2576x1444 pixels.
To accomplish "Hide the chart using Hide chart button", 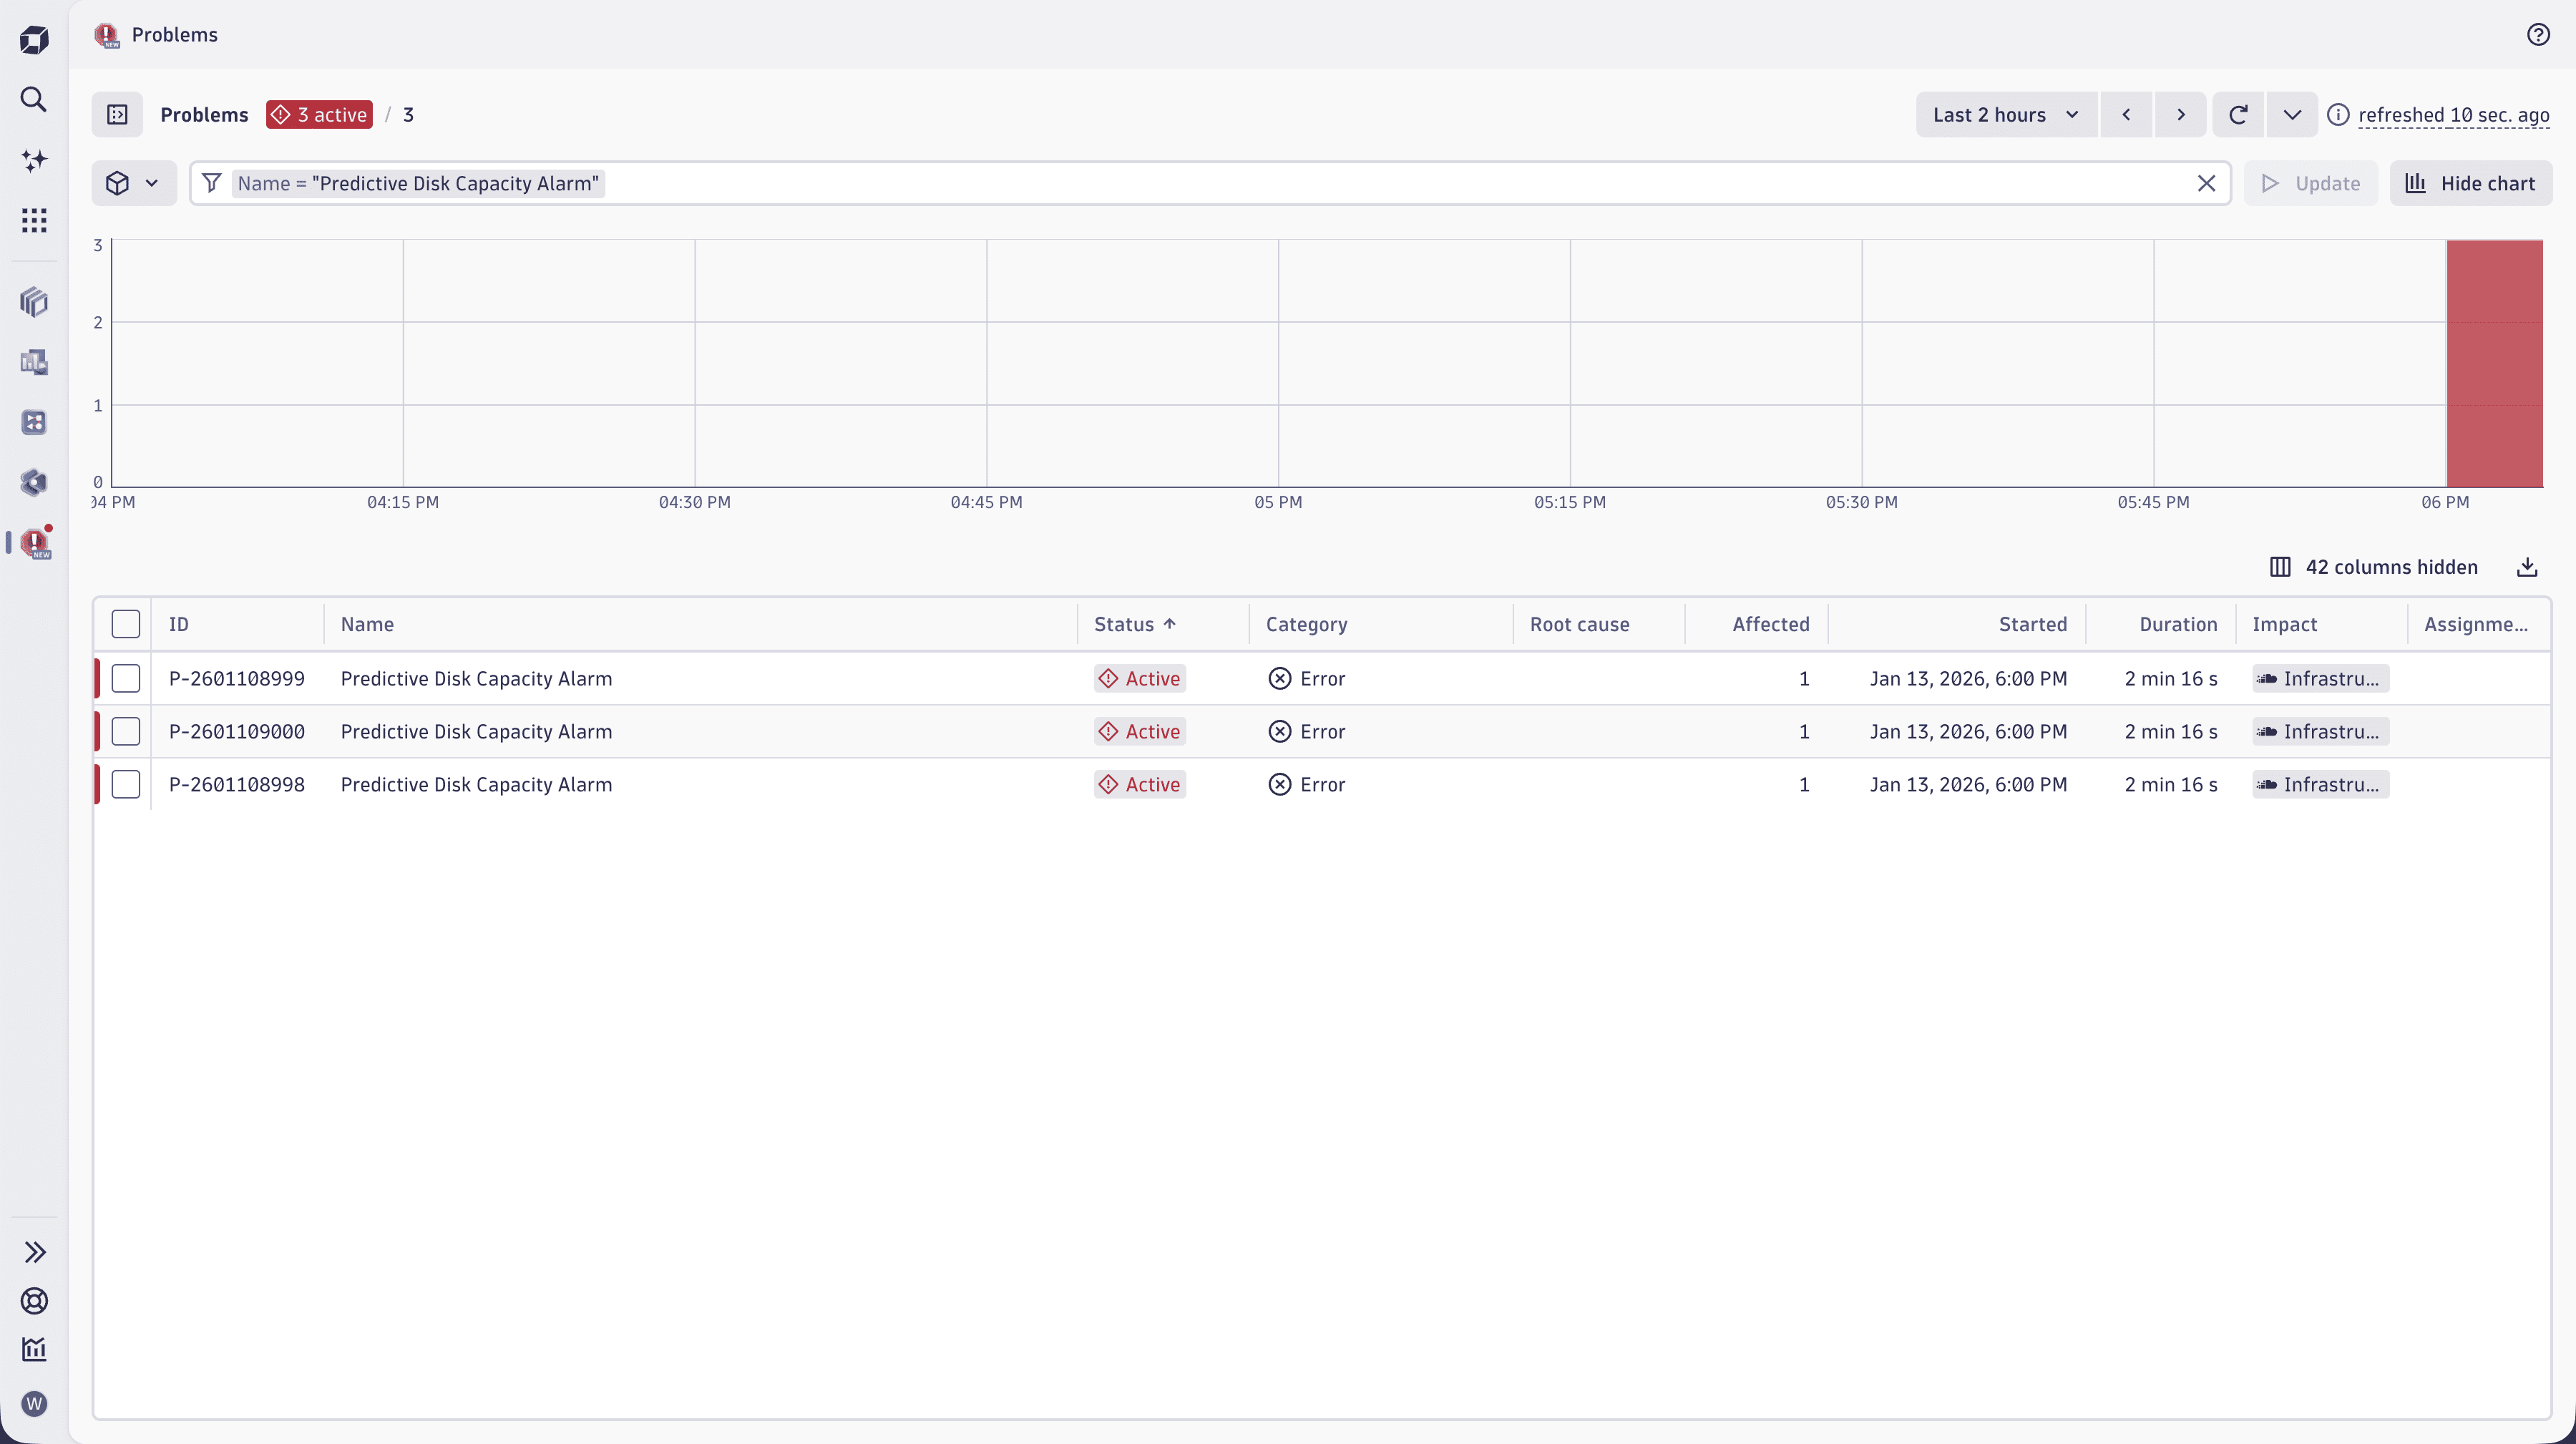I will (x=2470, y=183).
